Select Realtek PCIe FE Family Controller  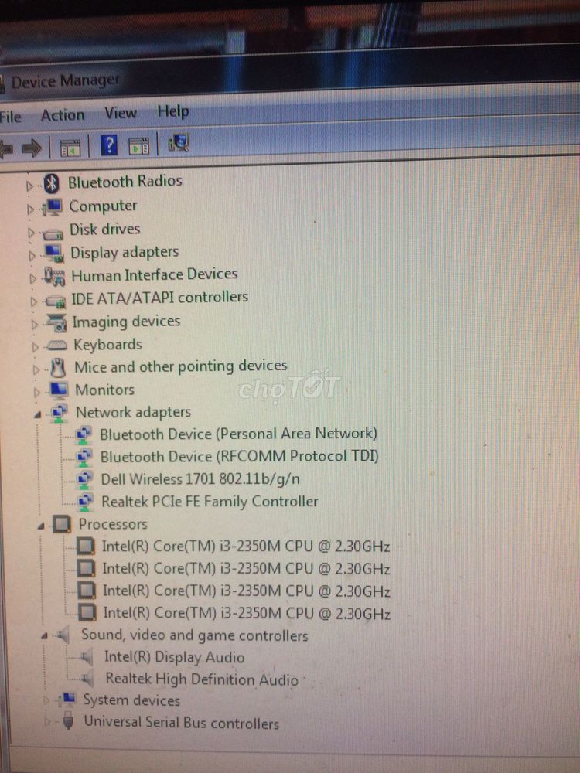point(210,502)
